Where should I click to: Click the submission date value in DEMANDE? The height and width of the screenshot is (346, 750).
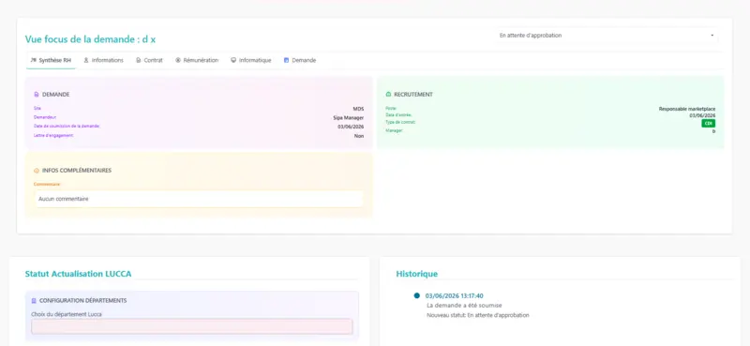pos(351,127)
